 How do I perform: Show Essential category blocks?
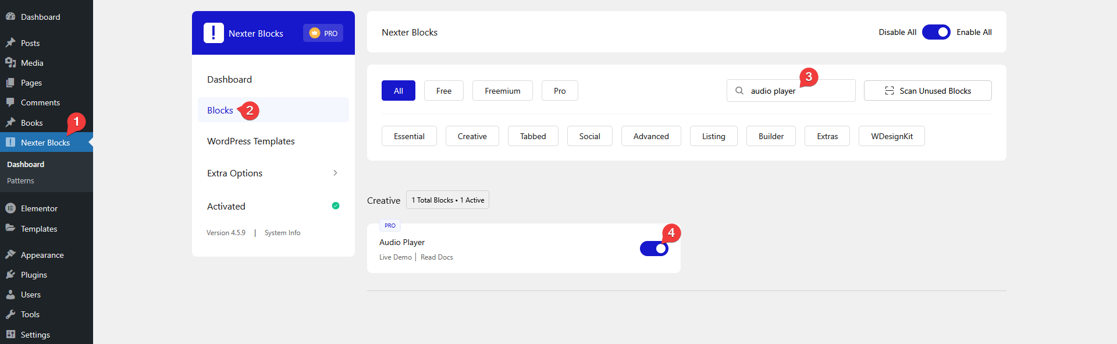tap(409, 136)
